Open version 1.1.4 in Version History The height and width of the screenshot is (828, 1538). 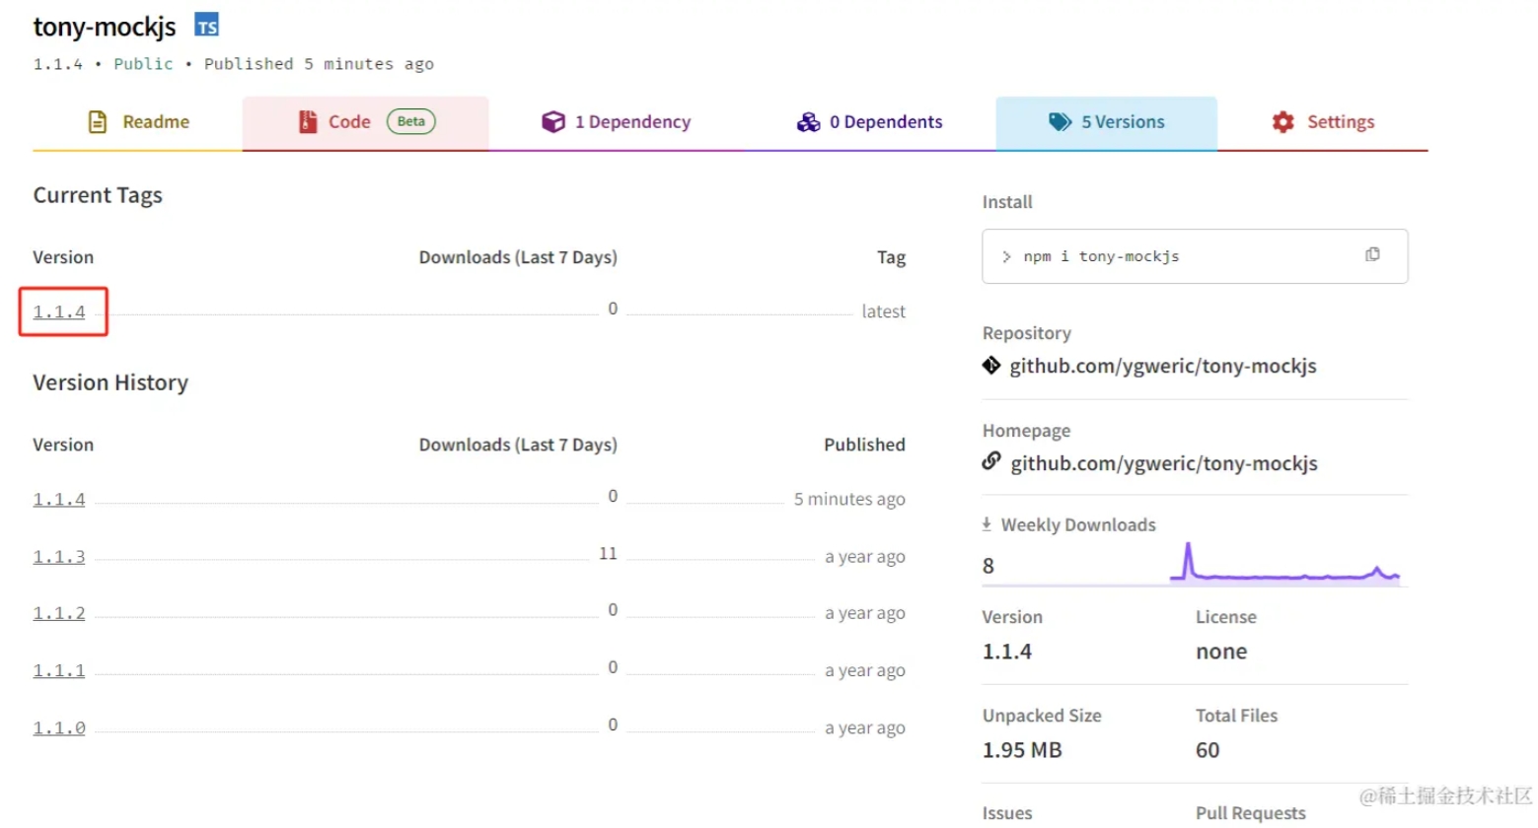pos(59,500)
